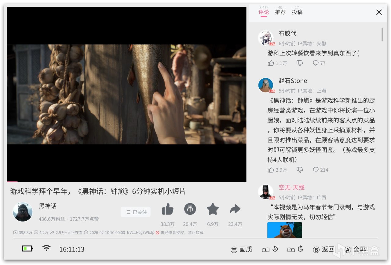Give a coin using the coin icon
Image resolution: width=391 pixels, height=265 pixels.
pos(190,209)
